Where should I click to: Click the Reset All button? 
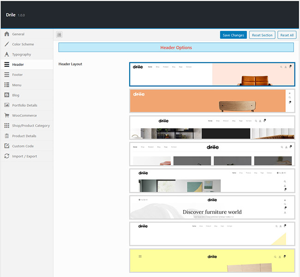[x=287, y=35]
